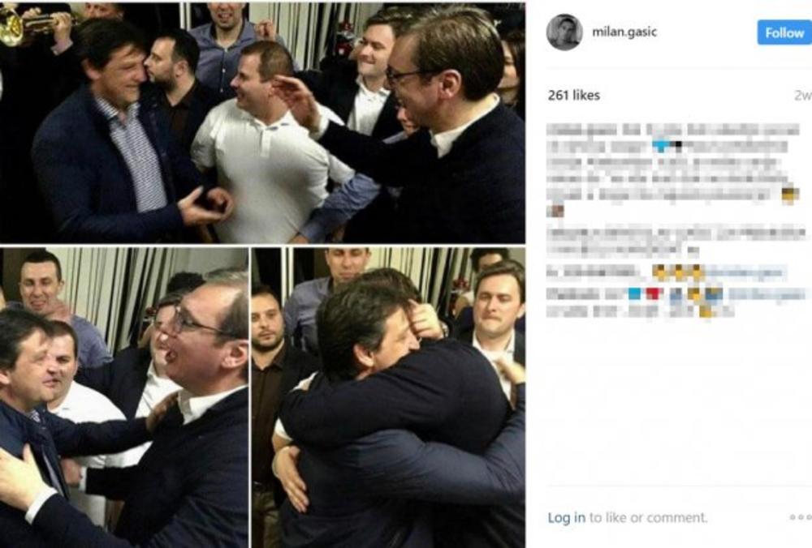Select the top photo of the collage
Image resolution: width=812 pixels, height=548 pixels.
(x=262, y=122)
